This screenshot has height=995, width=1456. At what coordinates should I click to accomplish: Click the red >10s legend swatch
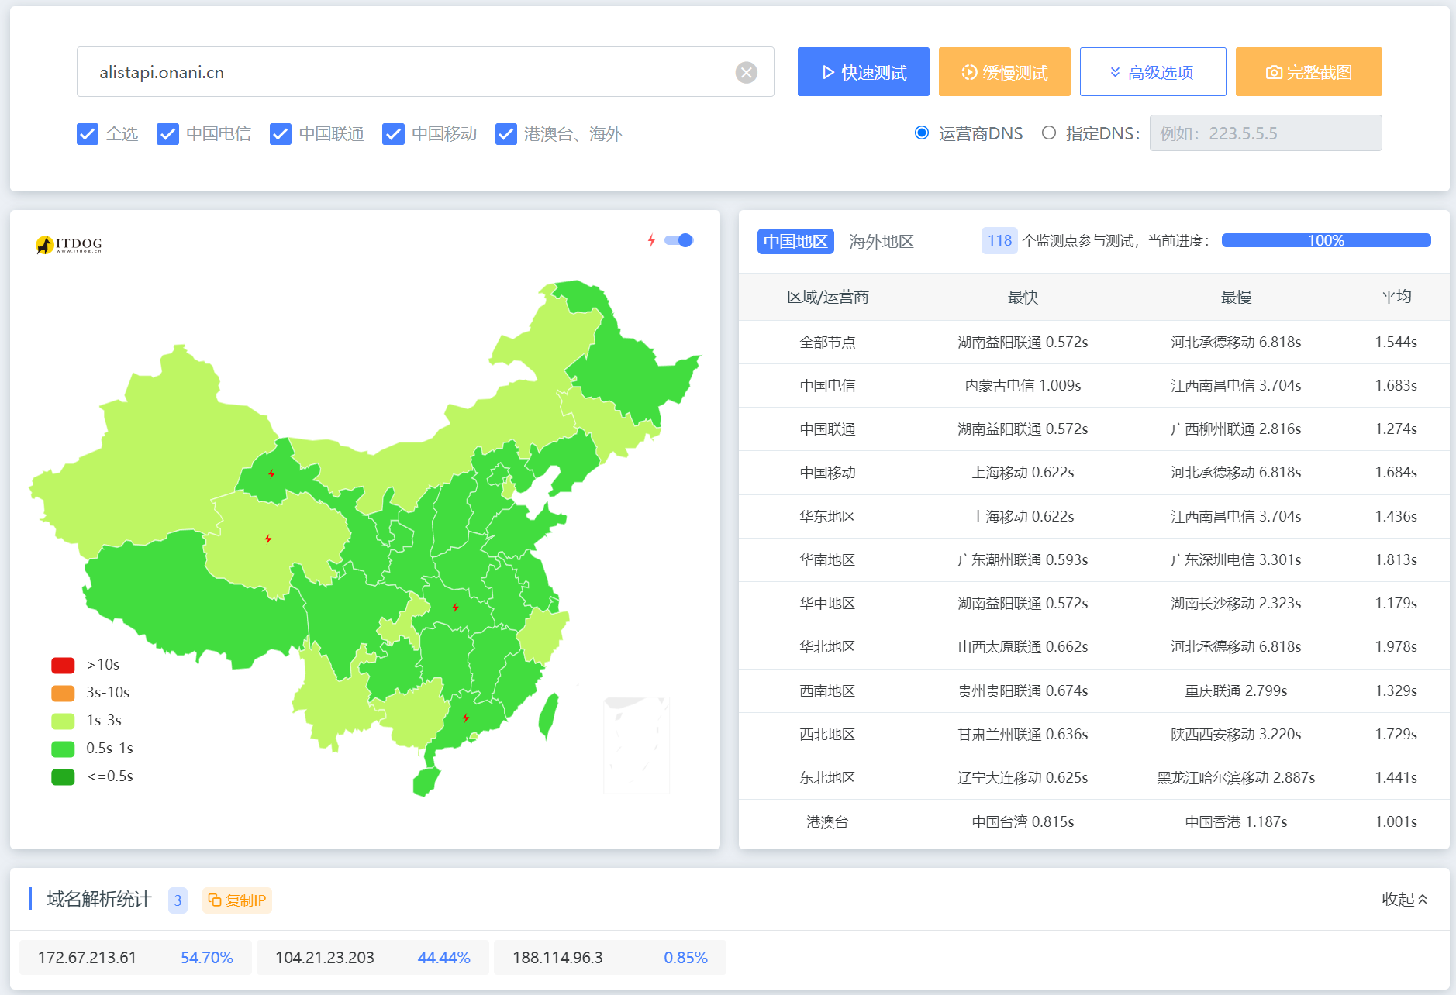point(63,665)
